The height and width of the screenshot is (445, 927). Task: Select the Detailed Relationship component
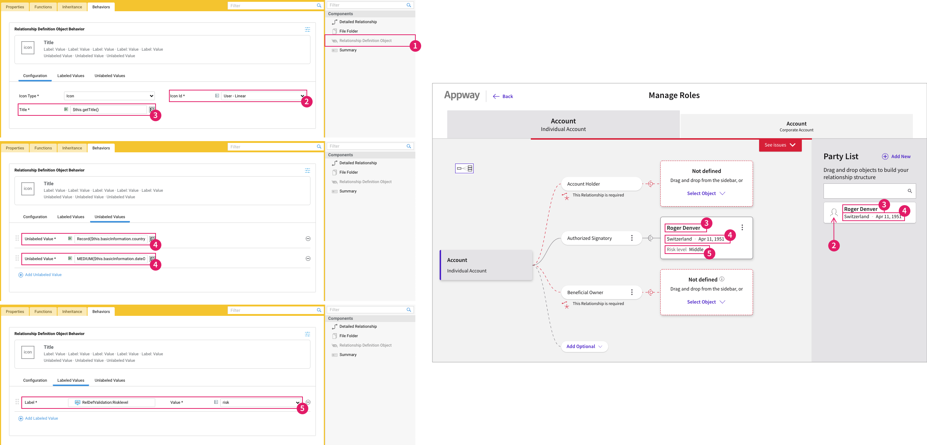[x=357, y=22]
